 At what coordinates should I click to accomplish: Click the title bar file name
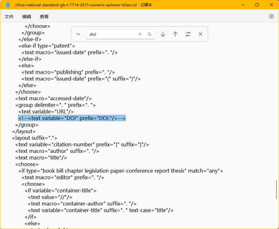[76, 5]
